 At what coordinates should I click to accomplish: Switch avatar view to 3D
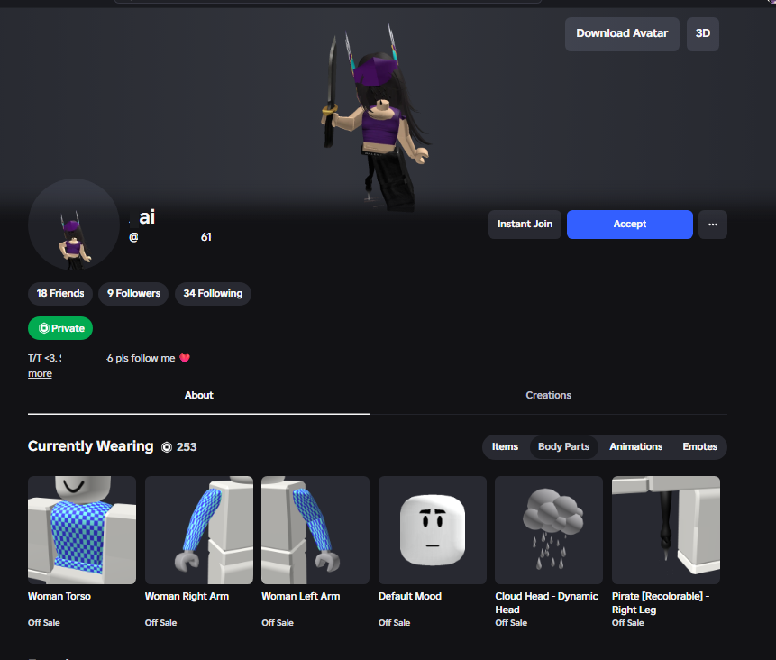702,33
